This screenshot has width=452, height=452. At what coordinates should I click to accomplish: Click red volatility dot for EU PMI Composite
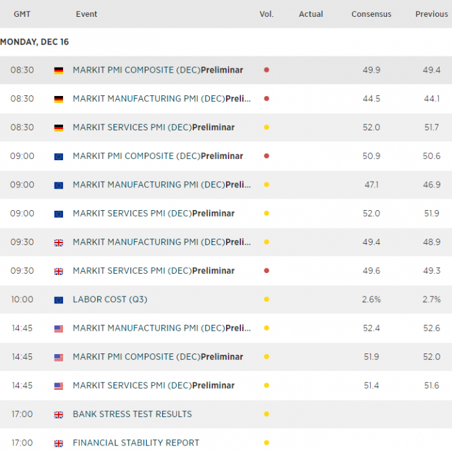pos(266,156)
